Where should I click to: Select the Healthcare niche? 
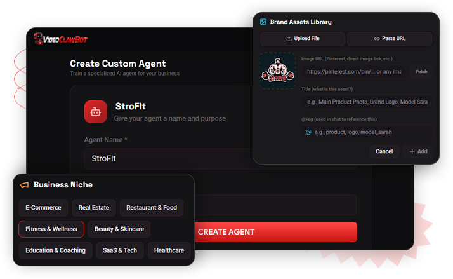click(x=169, y=250)
